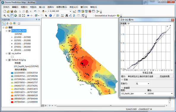Disable the Default Kriging layer checkbox
Viewport: 176px width, 112px height.
(x=9, y=60)
